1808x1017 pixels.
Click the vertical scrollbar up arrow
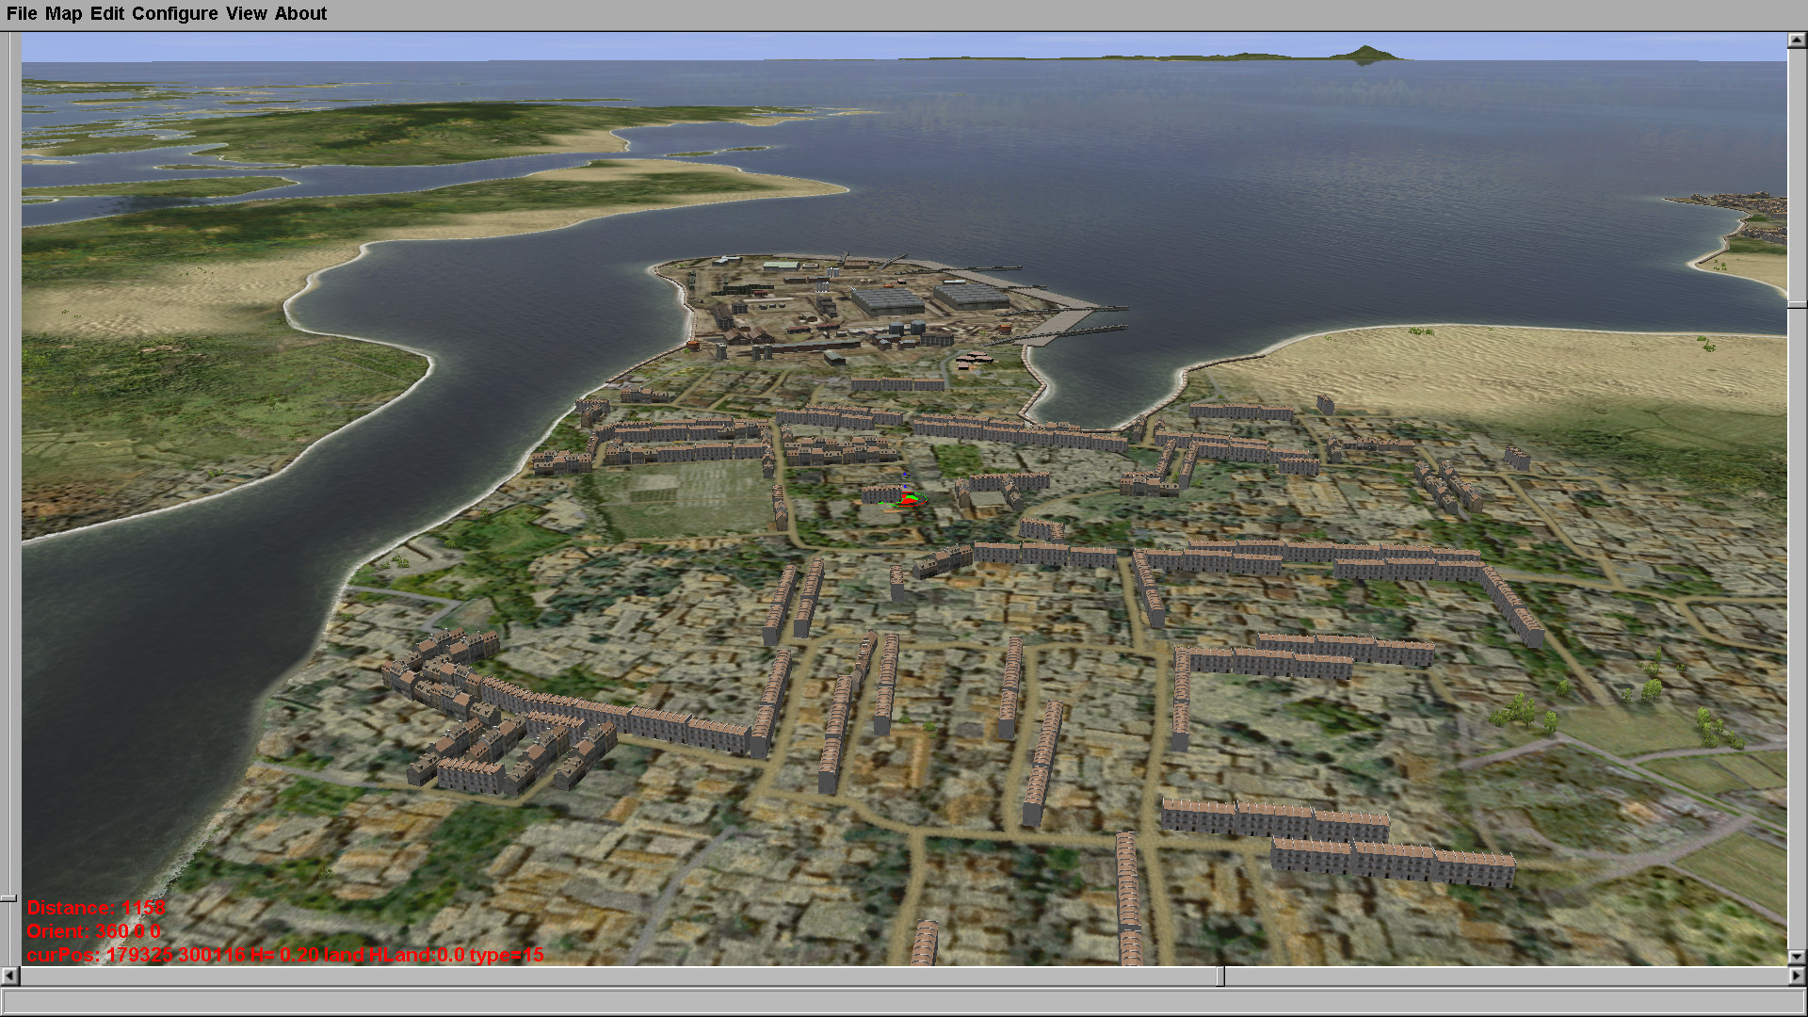coord(1797,40)
